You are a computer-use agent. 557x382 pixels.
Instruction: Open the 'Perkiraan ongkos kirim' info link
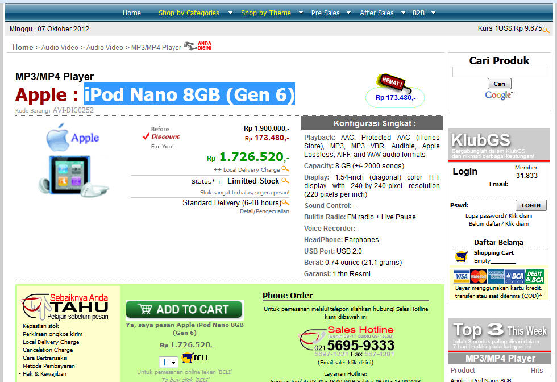pyautogui.click(x=52, y=334)
